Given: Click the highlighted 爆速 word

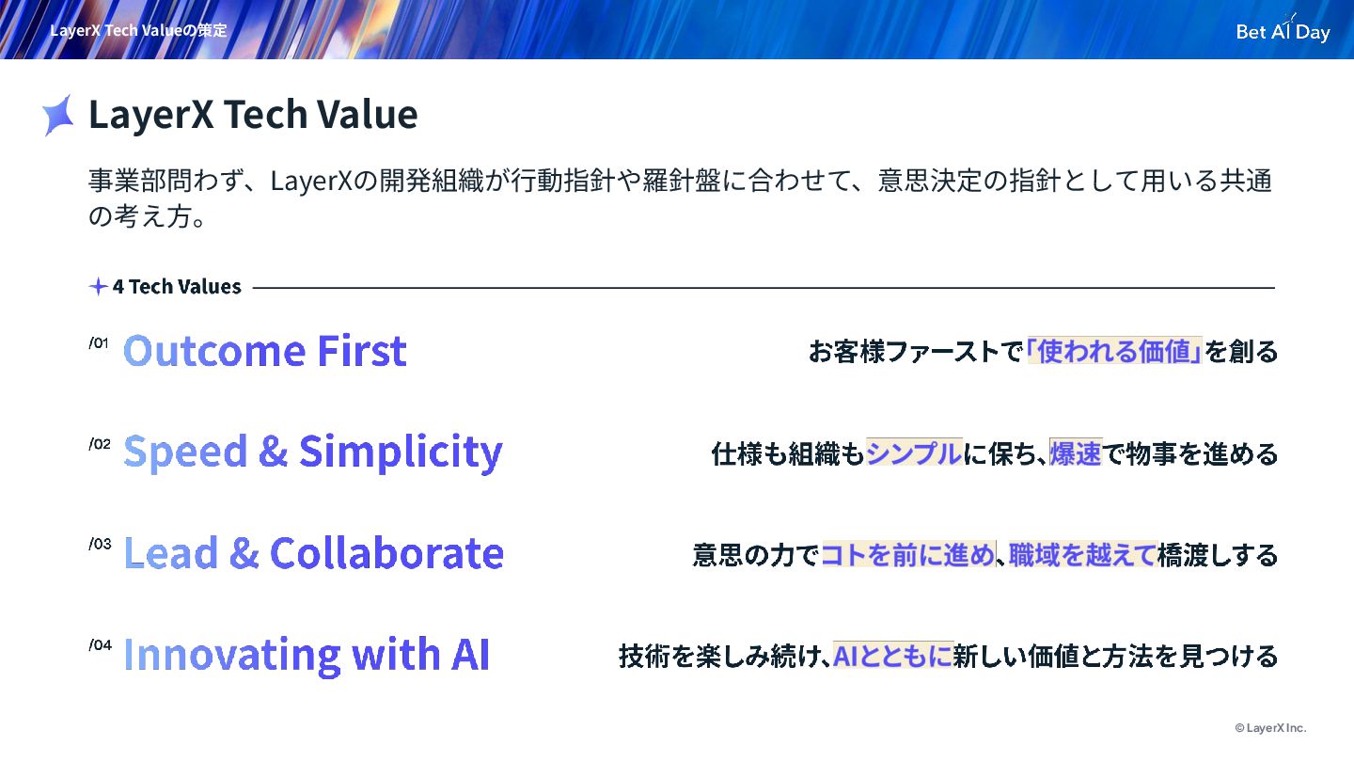Looking at the screenshot, I should (x=1076, y=453).
